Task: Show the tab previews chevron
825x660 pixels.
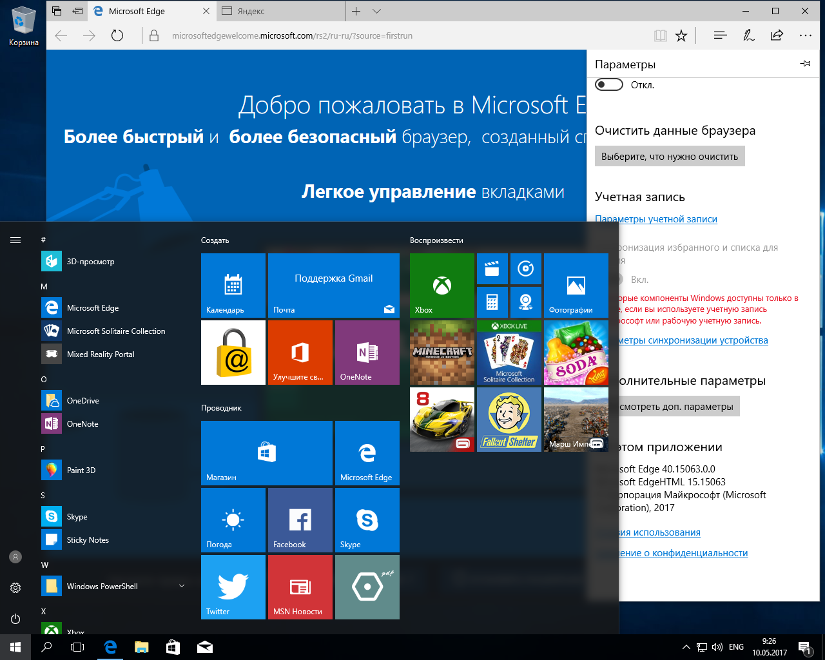Action: point(377,11)
